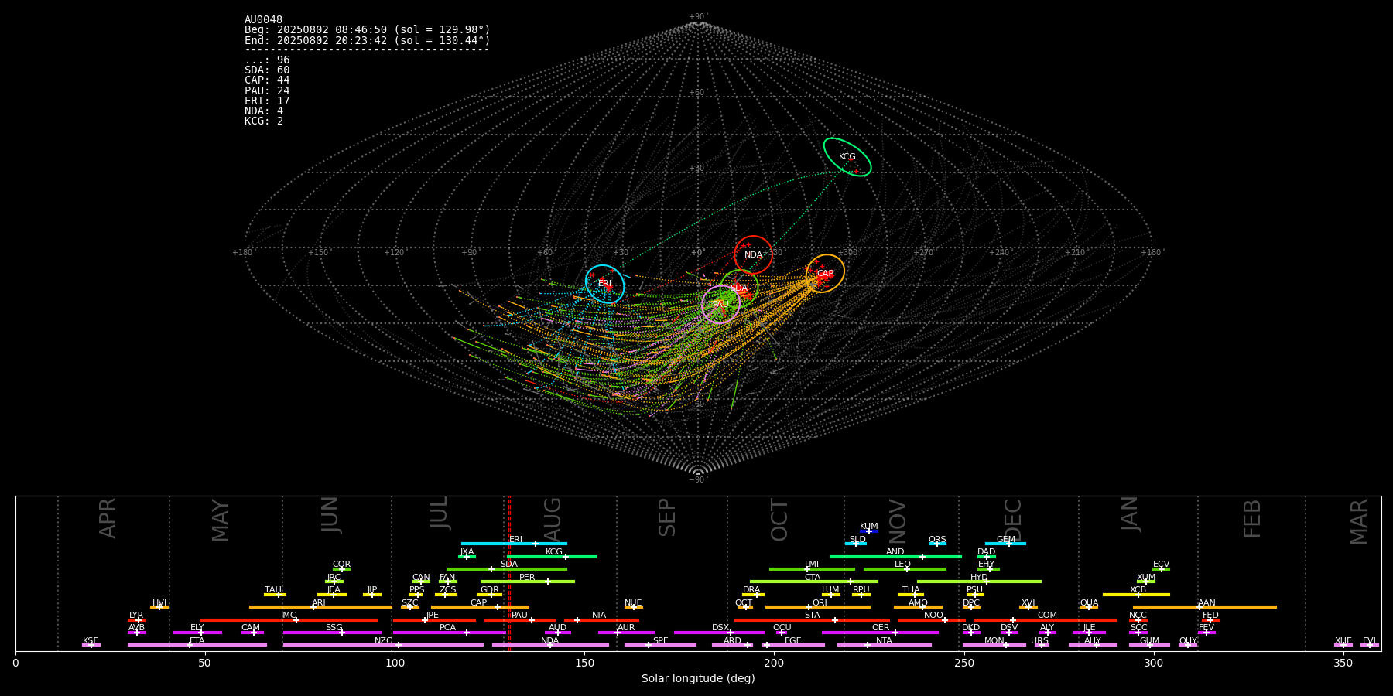
Task: Click the '...: 96' sporadic count
Action: pos(267,60)
